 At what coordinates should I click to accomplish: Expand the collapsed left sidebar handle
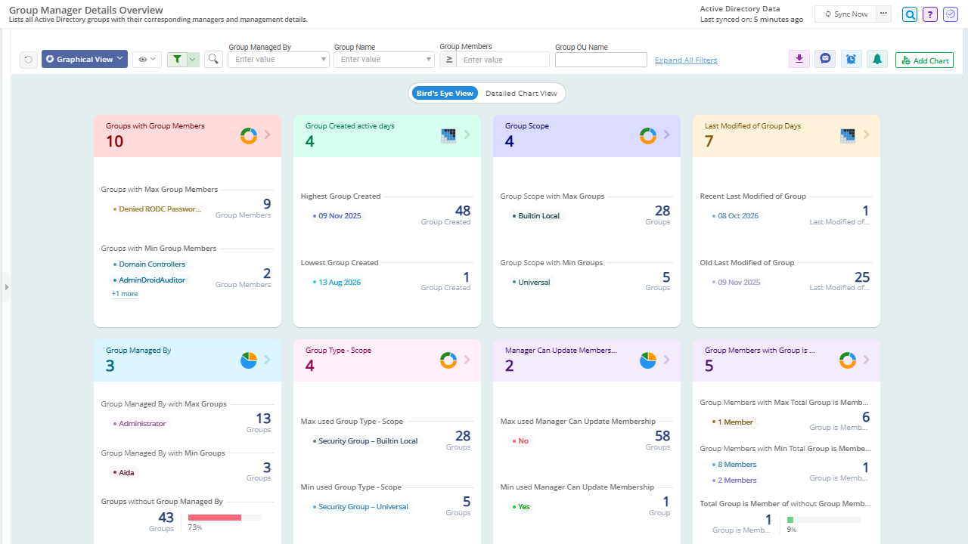tap(5, 287)
